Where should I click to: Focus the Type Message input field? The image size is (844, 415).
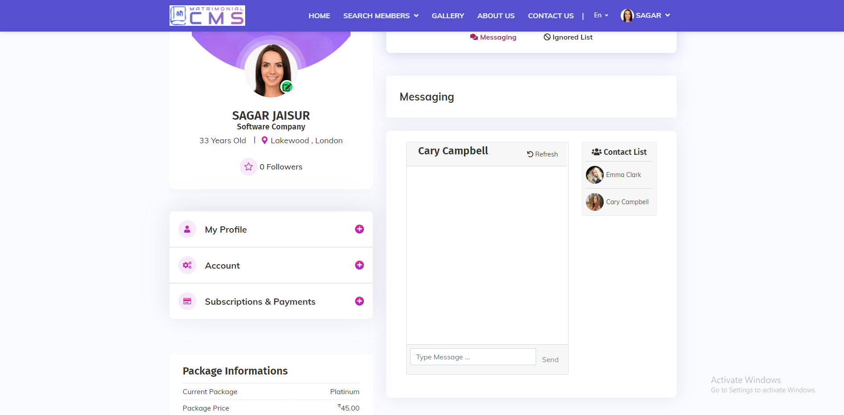coord(472,357)
